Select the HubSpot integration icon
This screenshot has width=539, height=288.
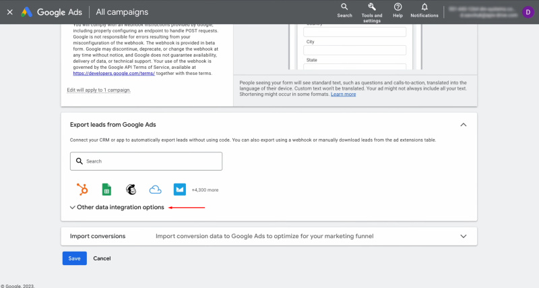pyautogui.click(x=82, y=190)
